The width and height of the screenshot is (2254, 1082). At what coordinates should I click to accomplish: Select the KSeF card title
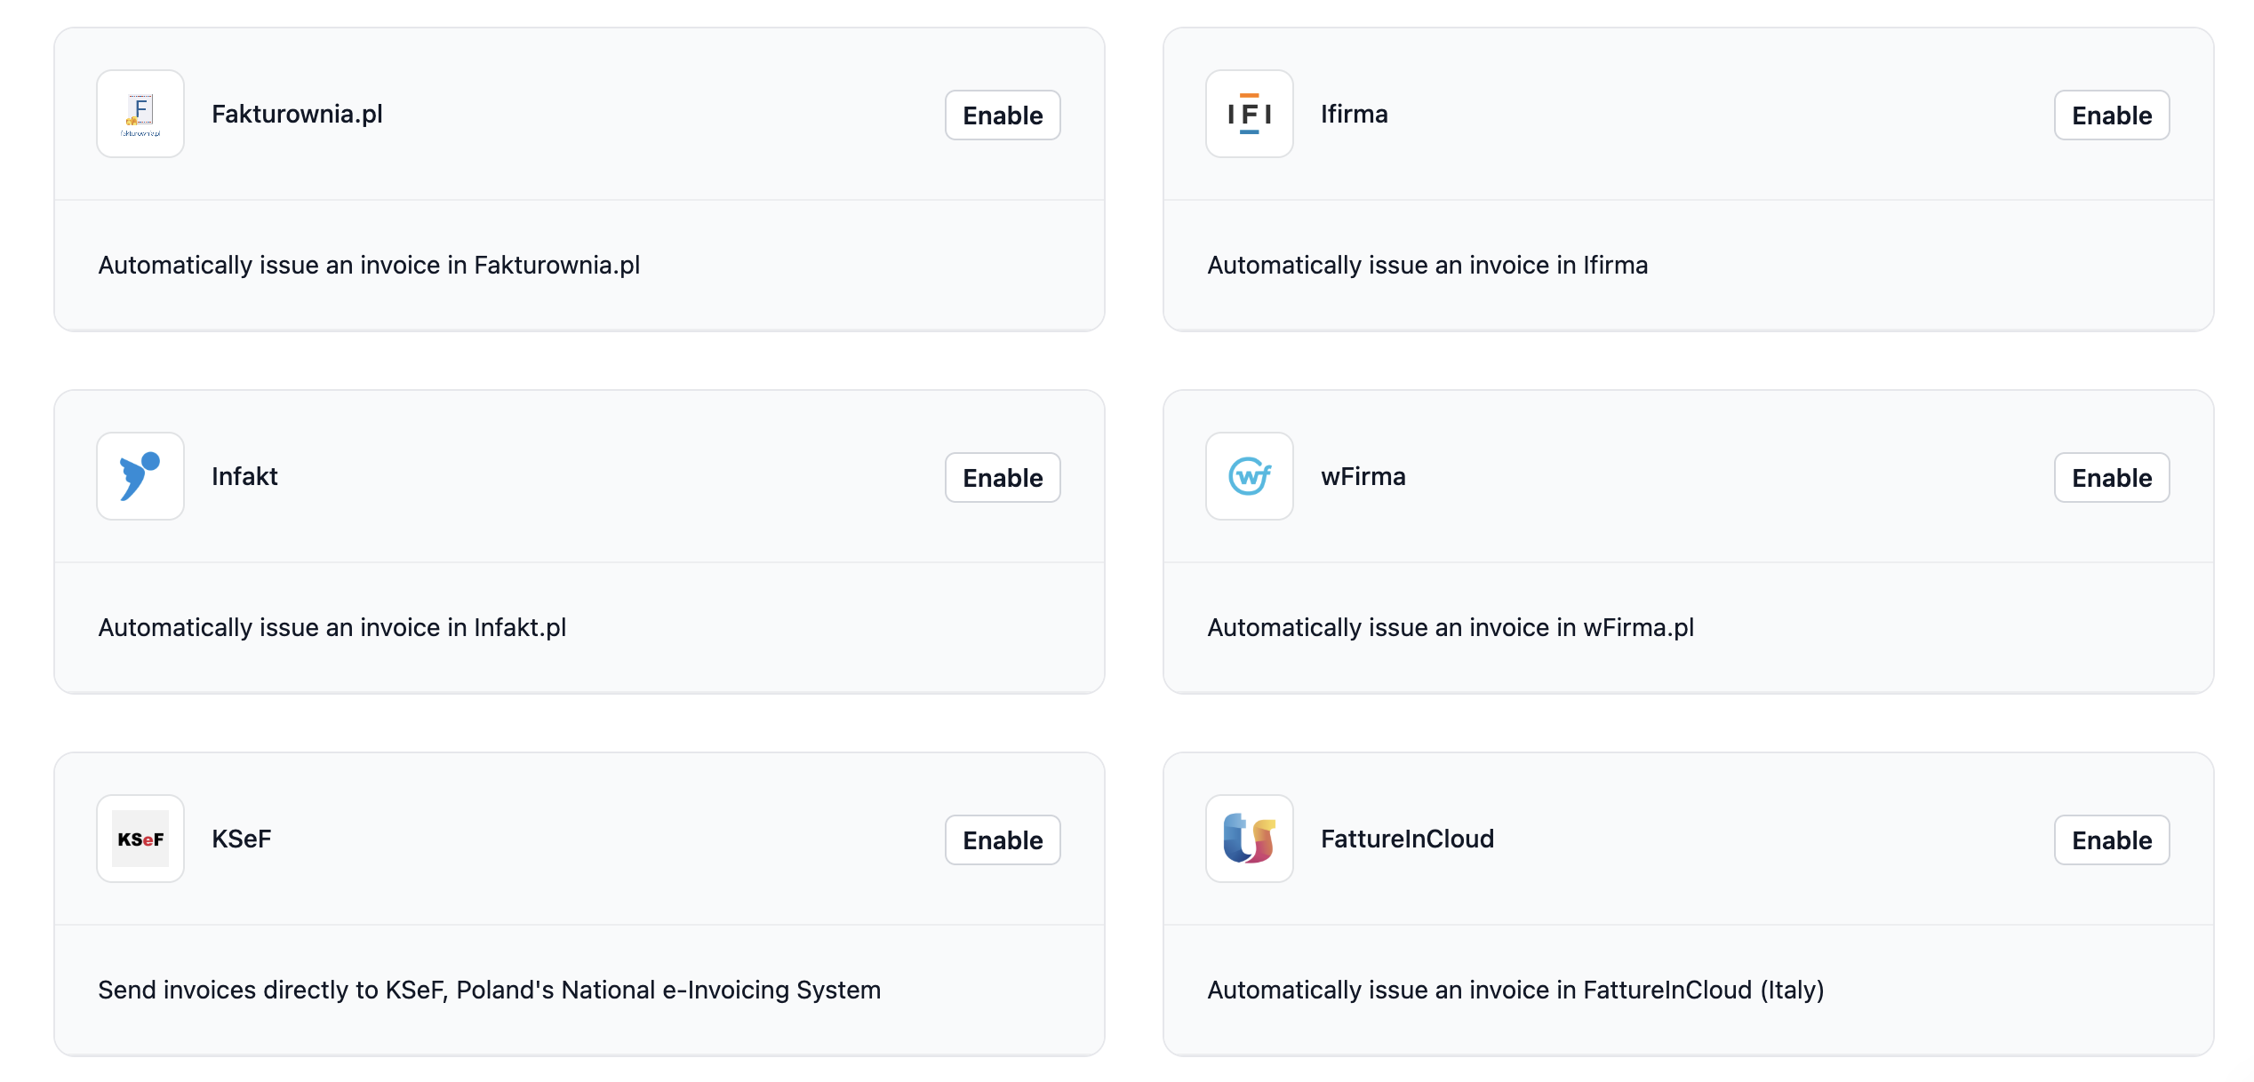241,839
